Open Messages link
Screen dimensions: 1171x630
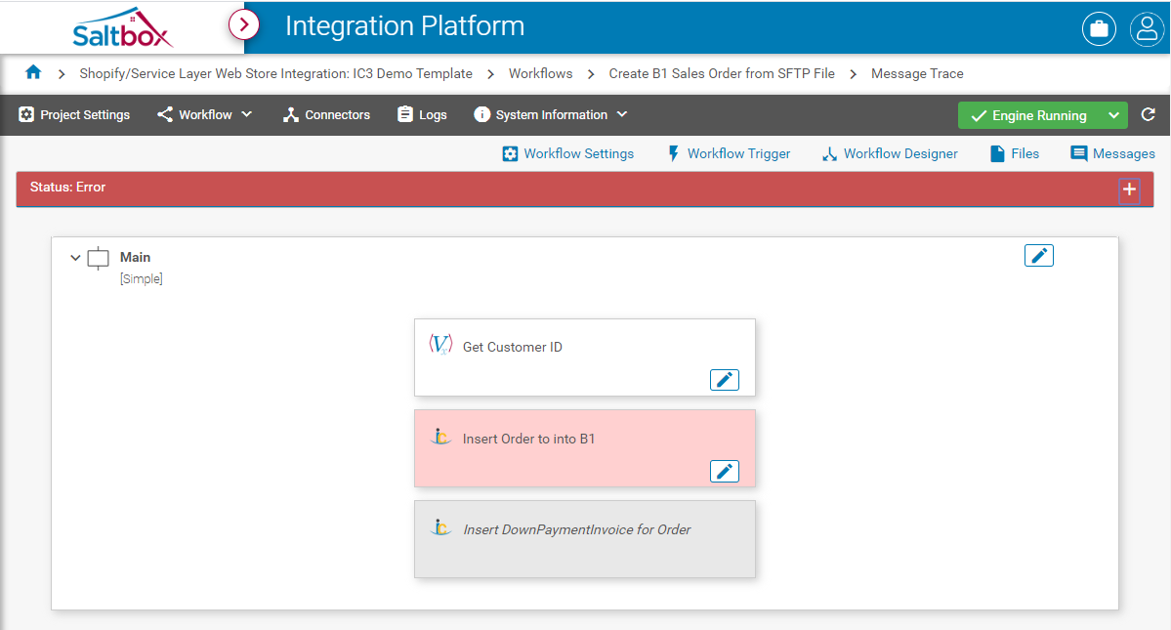pyautogui.click(x=1112, y=153)
